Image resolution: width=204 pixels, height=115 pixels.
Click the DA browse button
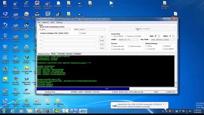(102, 37)
